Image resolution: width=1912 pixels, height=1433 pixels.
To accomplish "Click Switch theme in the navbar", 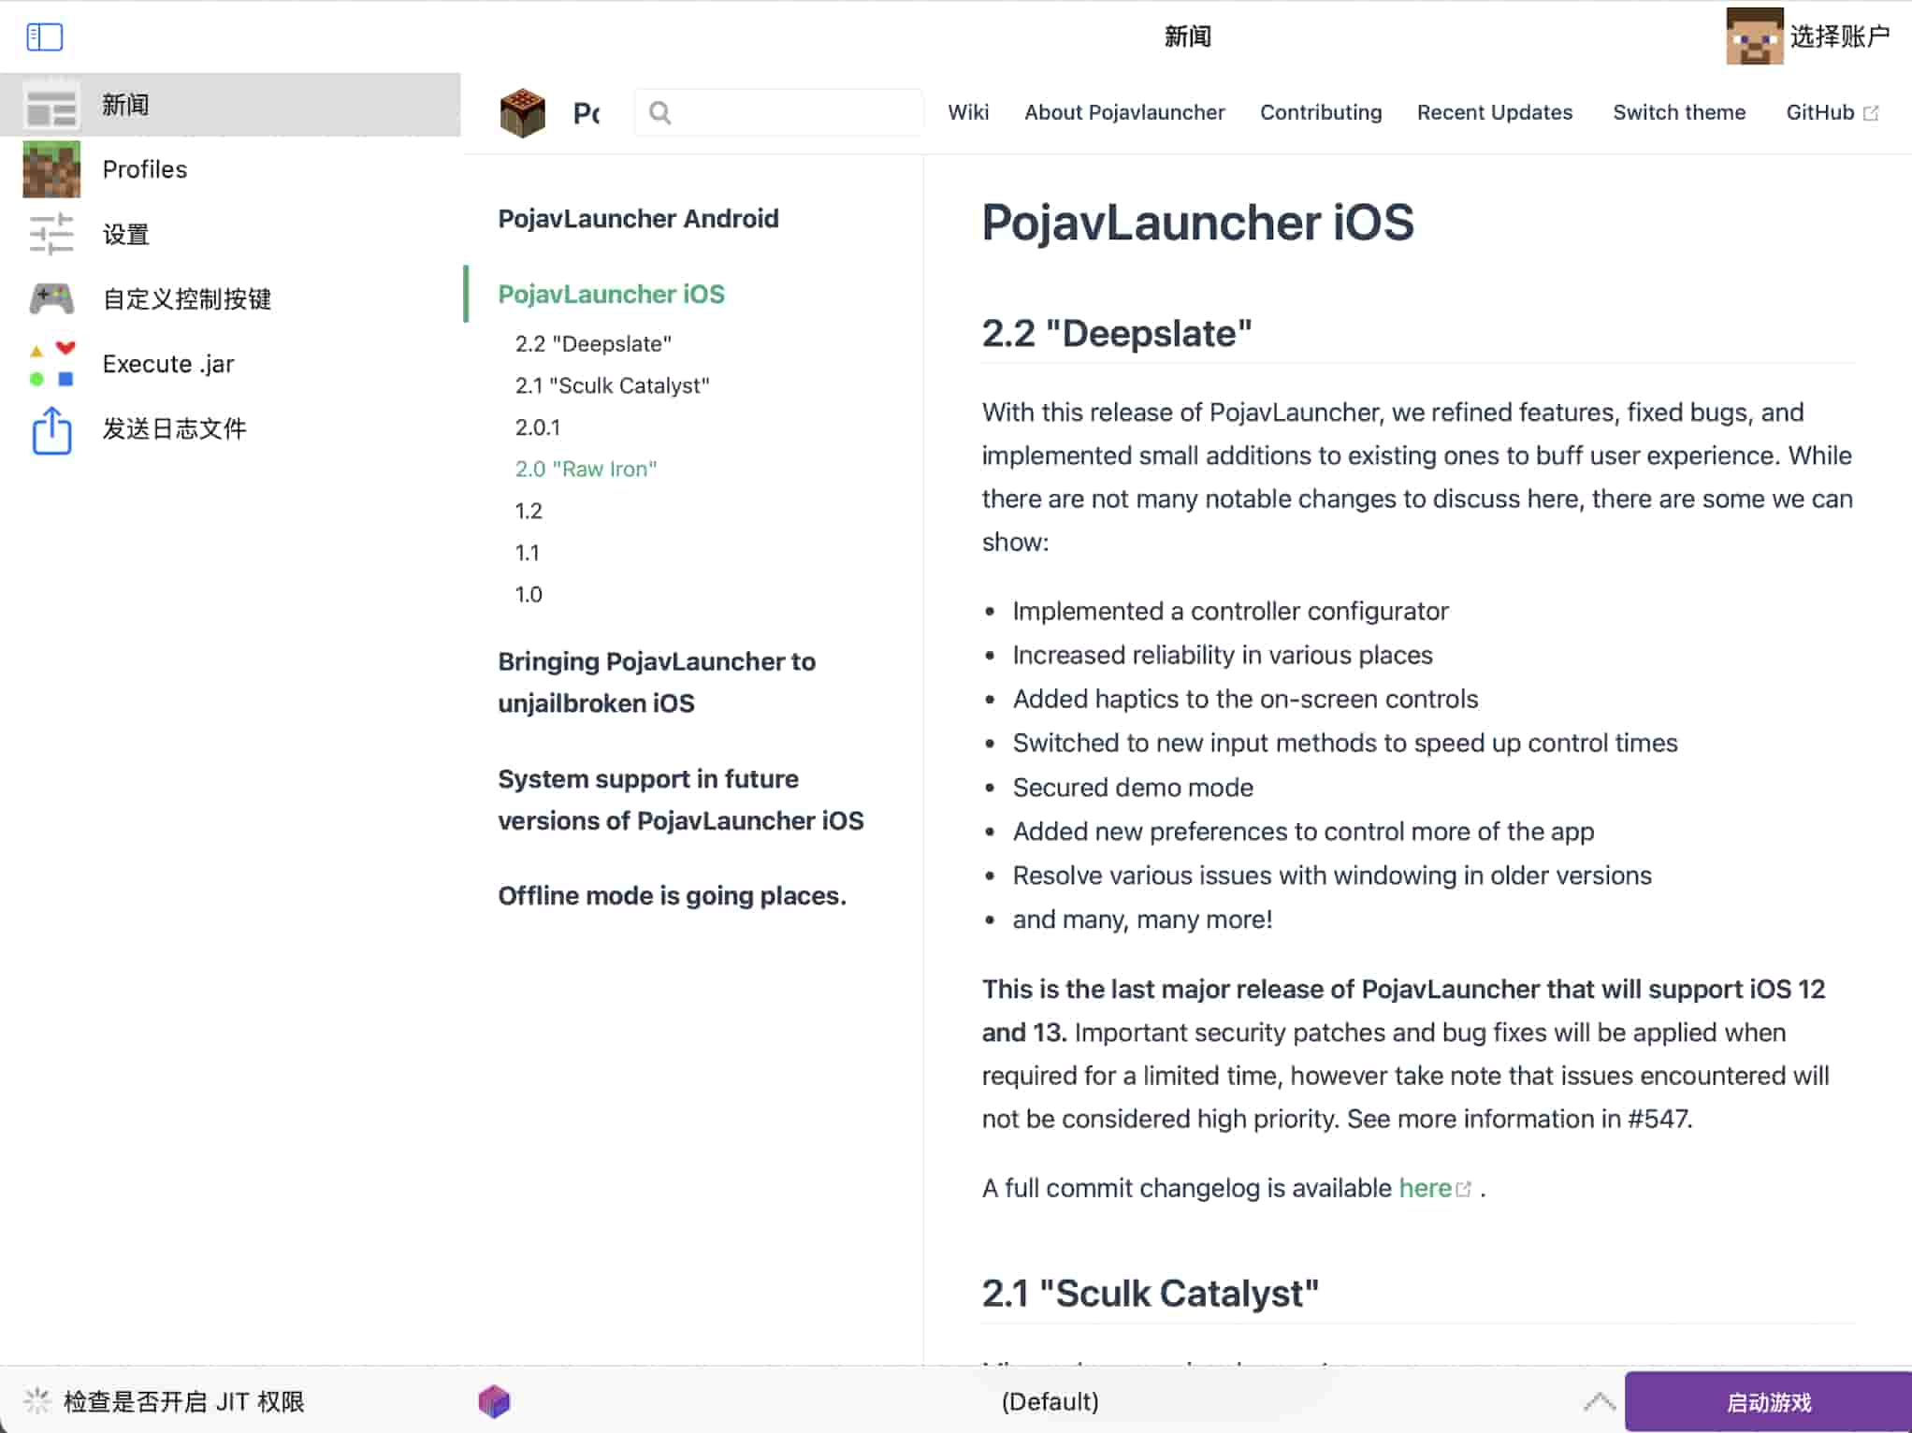I will point(1679,112).
